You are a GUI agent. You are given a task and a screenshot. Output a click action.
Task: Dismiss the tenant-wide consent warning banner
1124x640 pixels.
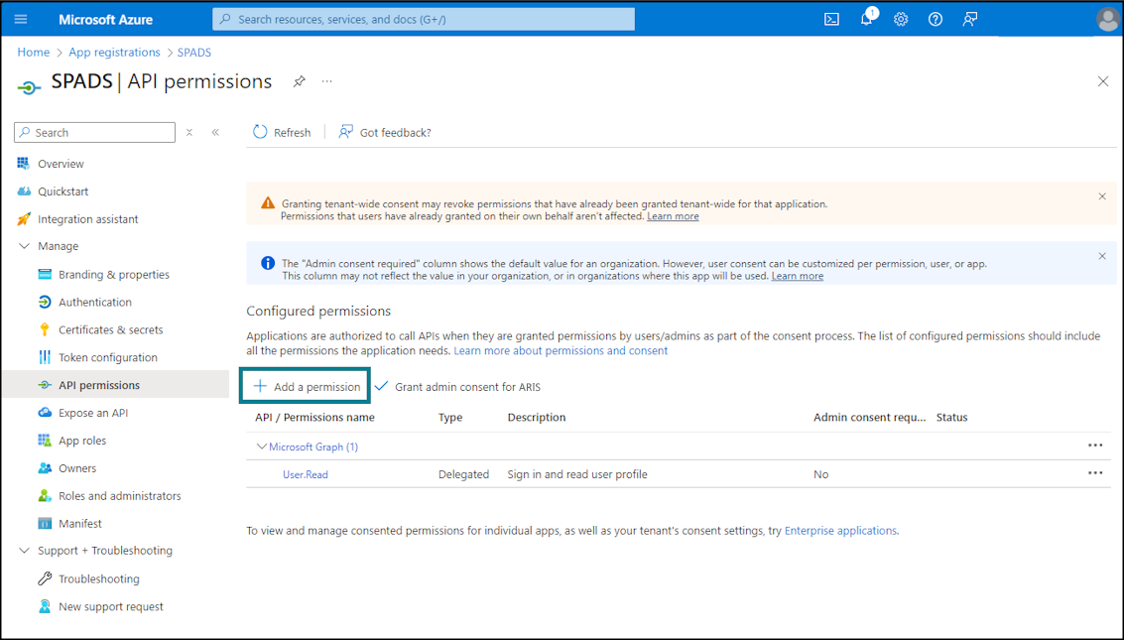click(1102, 196)
